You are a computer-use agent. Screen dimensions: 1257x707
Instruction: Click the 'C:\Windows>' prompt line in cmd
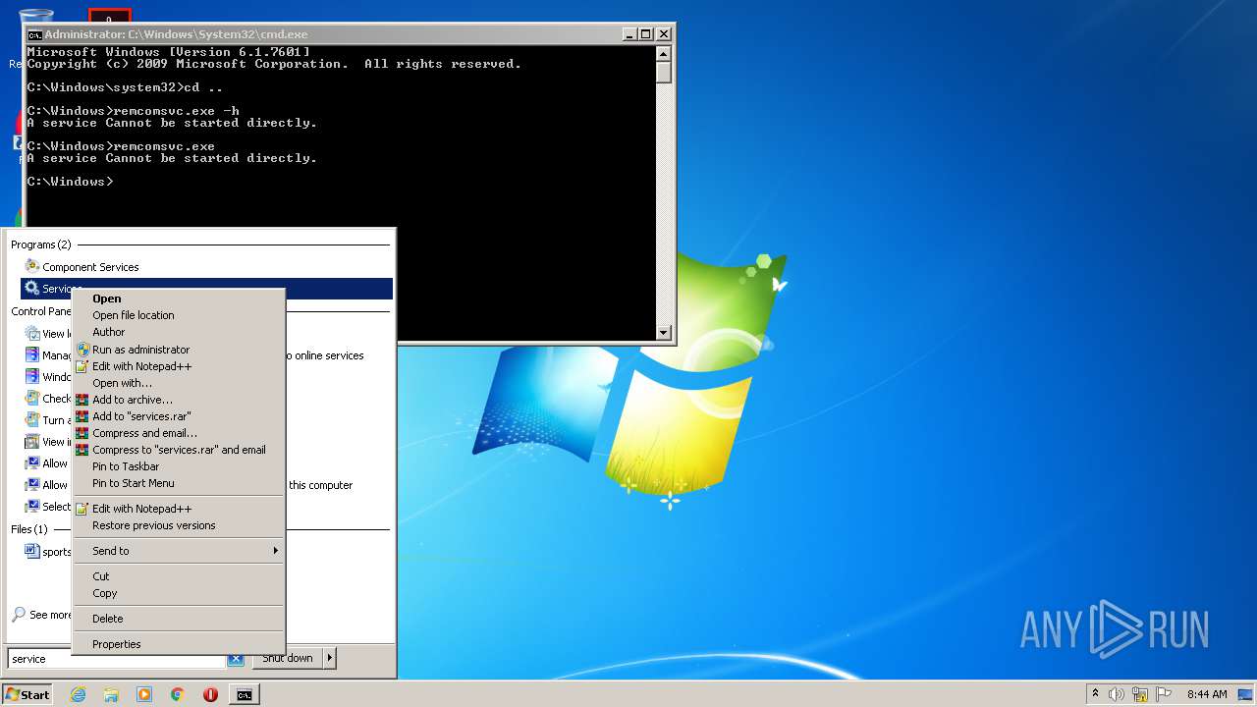click(x=70, y=182)
